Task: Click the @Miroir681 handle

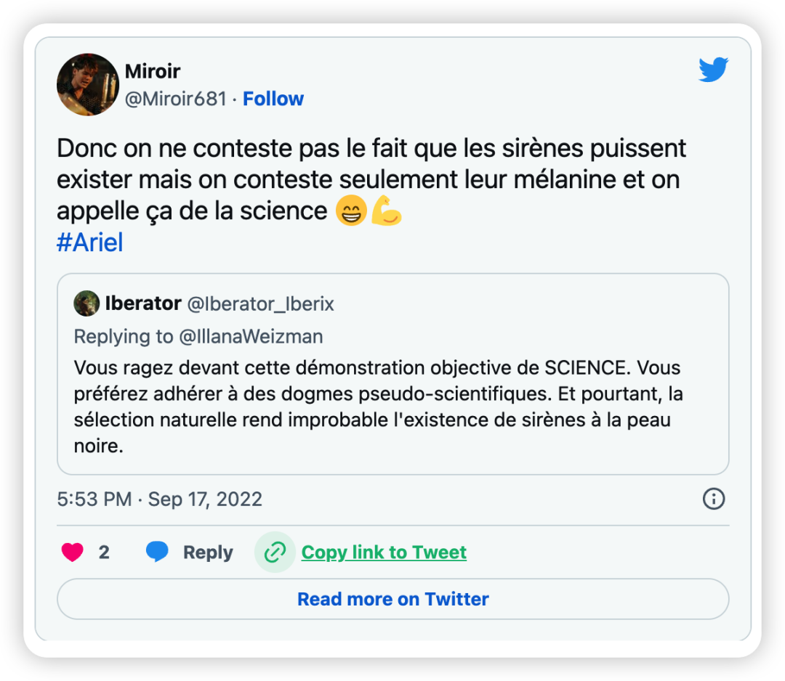Action: [176, 99]
